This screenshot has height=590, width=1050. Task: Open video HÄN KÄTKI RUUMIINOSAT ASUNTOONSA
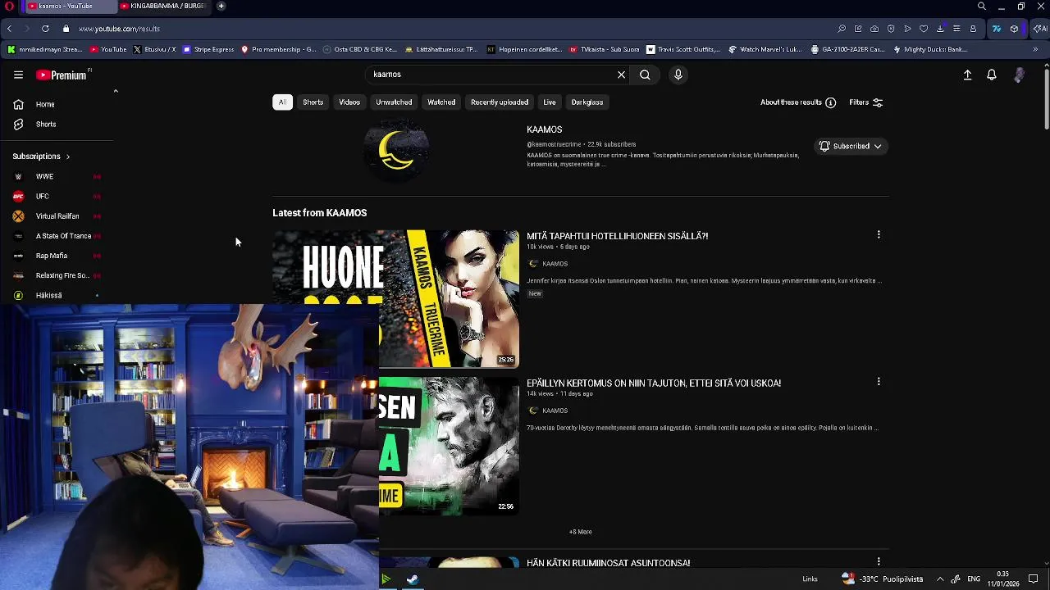[x=608, y=563]
